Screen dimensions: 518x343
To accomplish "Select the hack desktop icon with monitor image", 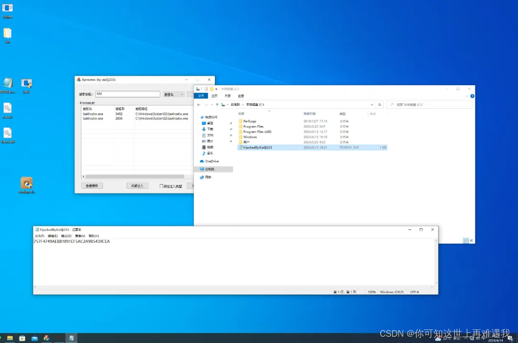I will [x=26, y=86].
